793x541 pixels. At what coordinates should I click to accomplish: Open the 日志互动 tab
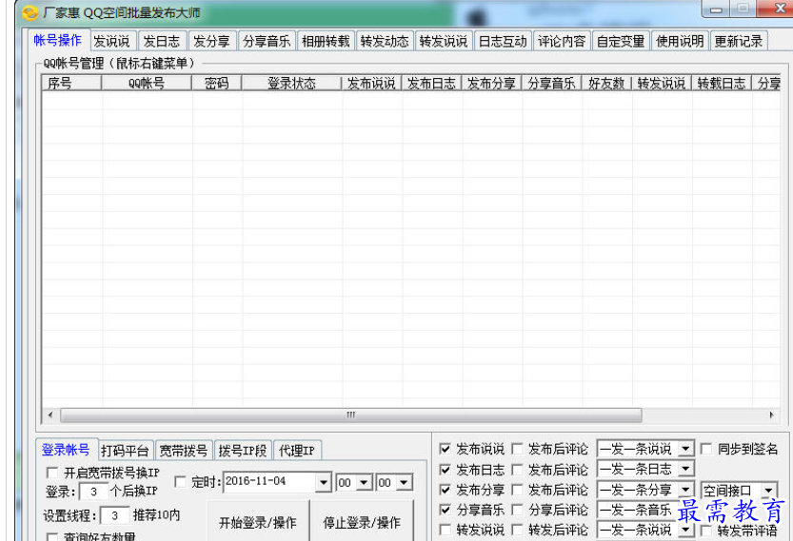tap(503, 41)
